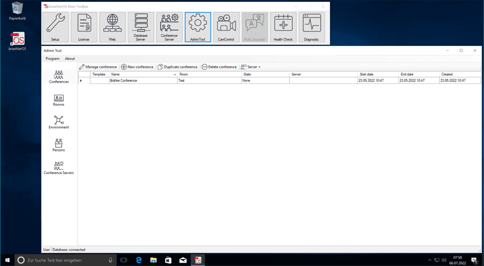
Task: Select the Brähler Conference row
Action: tap(143, 81)
